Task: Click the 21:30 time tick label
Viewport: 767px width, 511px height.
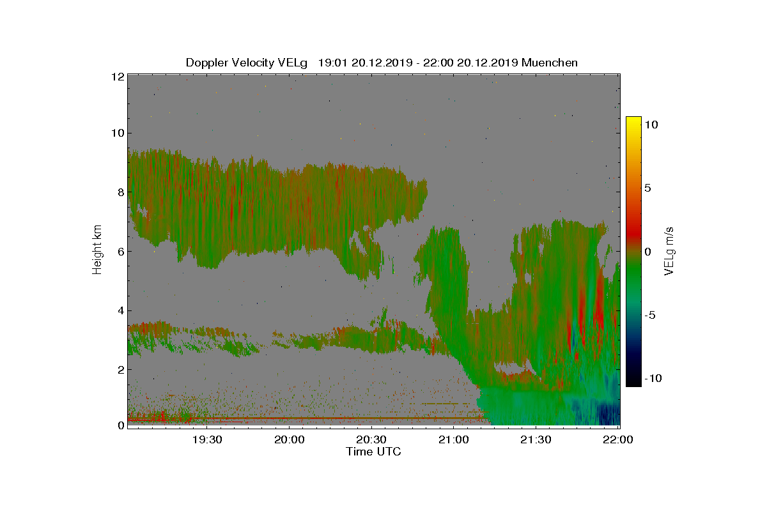Action: [x=536, y=440]
